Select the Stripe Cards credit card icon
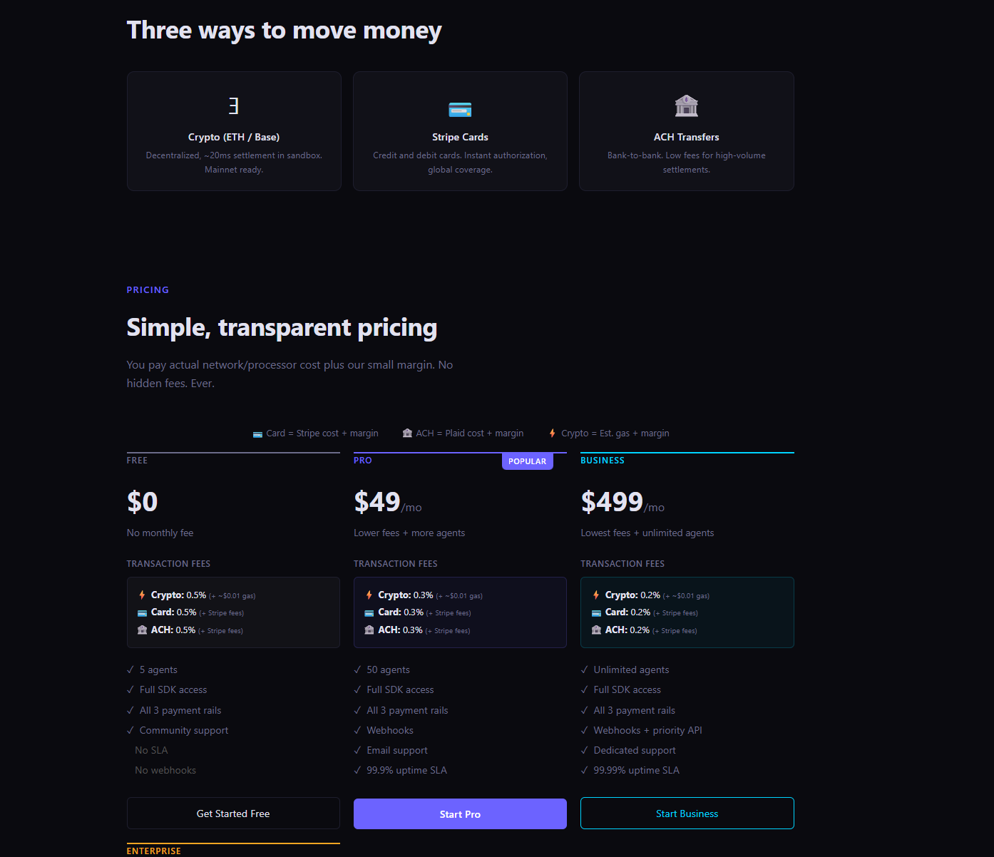The height and width of the screenshot is (857, 994). pyautogui.click(x=459, y=109)
